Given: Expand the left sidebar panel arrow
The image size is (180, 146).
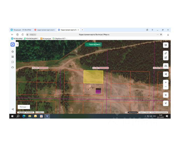Looking at the screenshot, I should [17, 44].
